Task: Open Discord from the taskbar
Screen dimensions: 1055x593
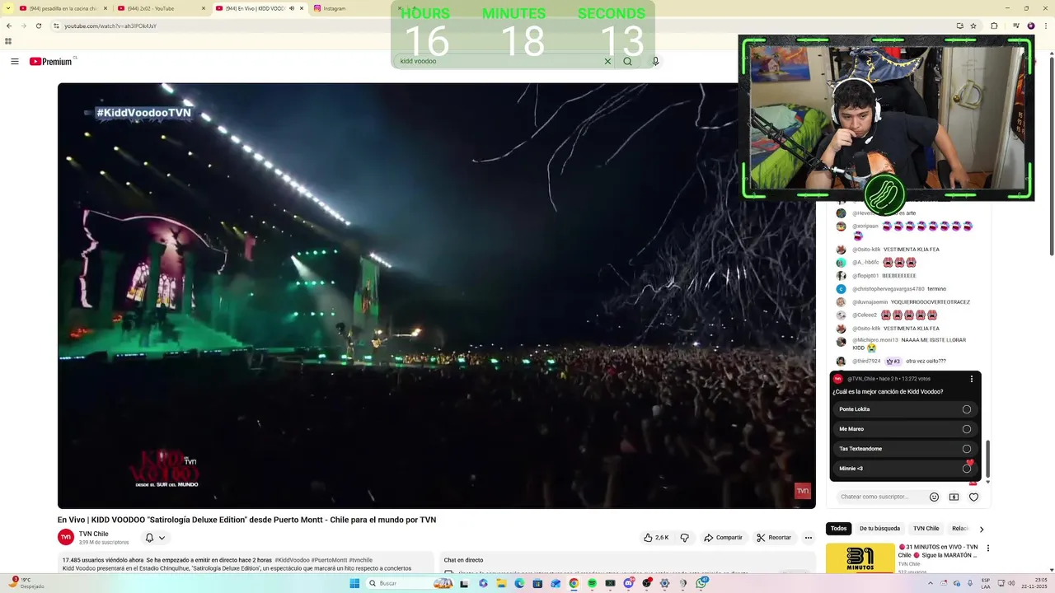Action: (x=628, y=583)
